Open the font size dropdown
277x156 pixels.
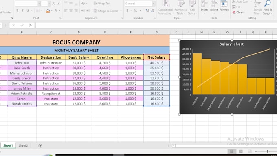49,4
